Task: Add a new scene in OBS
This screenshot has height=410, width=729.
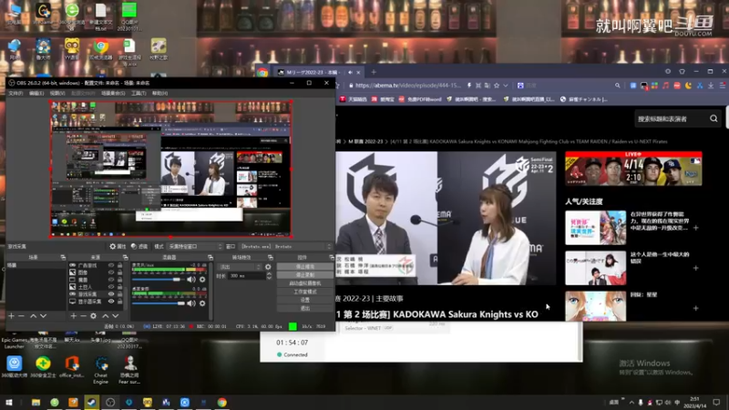Action: tap(11, 316)
